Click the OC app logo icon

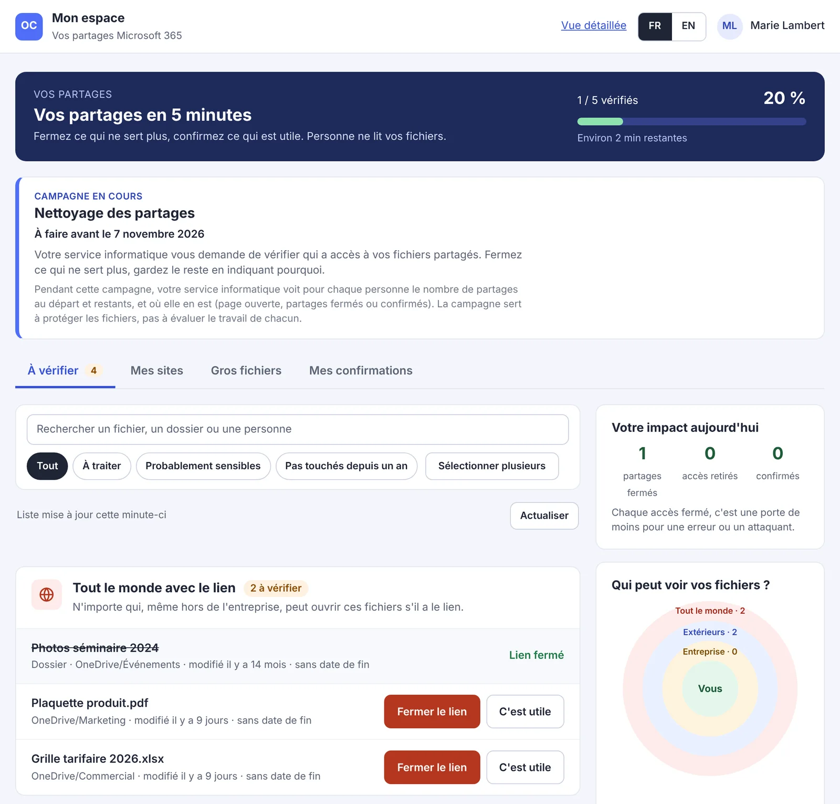[x=29, y=26]
